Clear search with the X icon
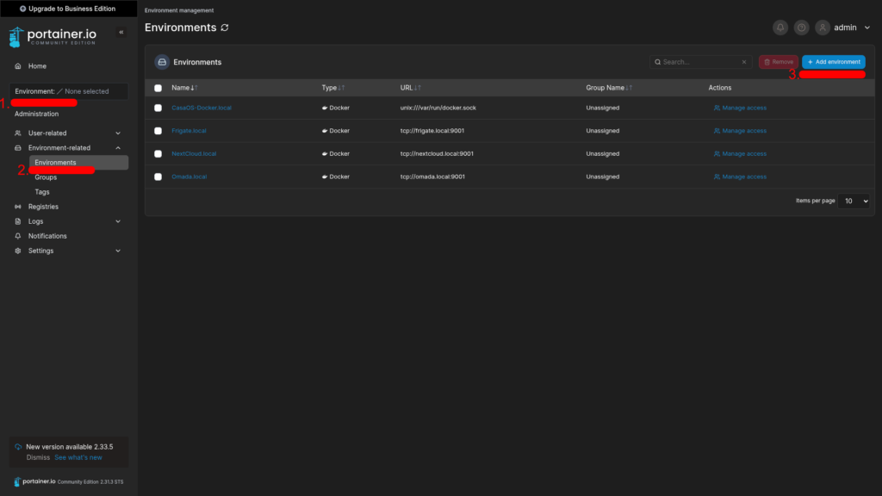 (744, 62)
